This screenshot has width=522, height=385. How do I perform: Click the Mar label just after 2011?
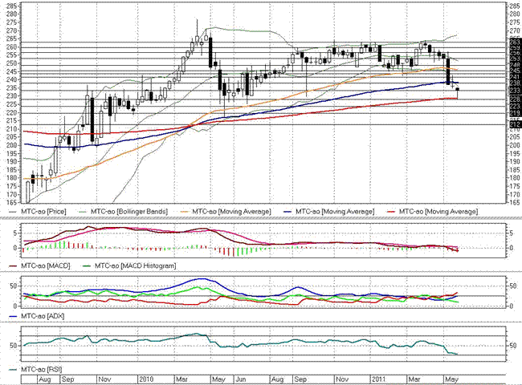(414, 379)
